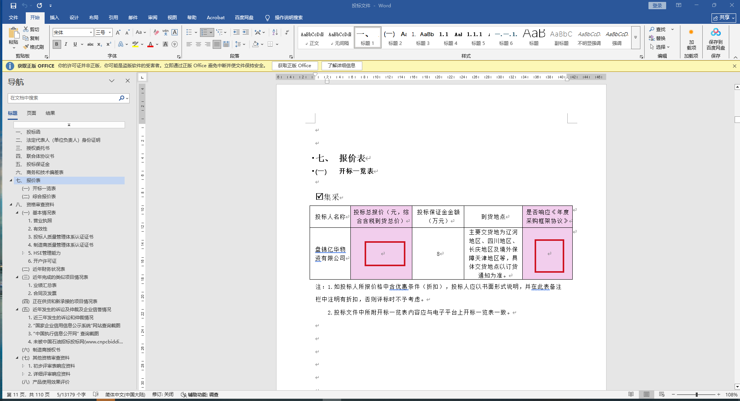Undo the last action
The width and height of the screenshot is (740, 401).
[x=25, y=6]
